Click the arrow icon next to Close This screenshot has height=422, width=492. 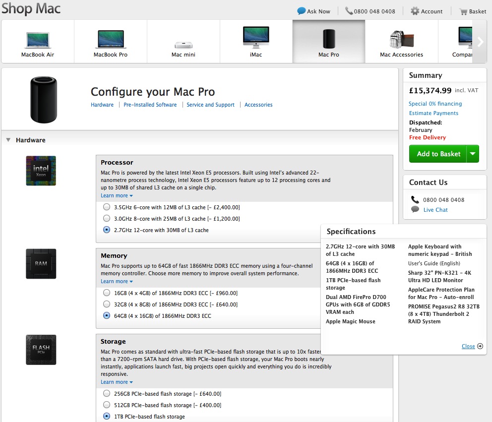click(480, 346)
